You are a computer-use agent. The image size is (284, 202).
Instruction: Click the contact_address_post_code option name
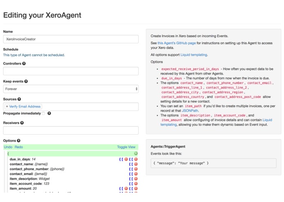pos(238,97)
